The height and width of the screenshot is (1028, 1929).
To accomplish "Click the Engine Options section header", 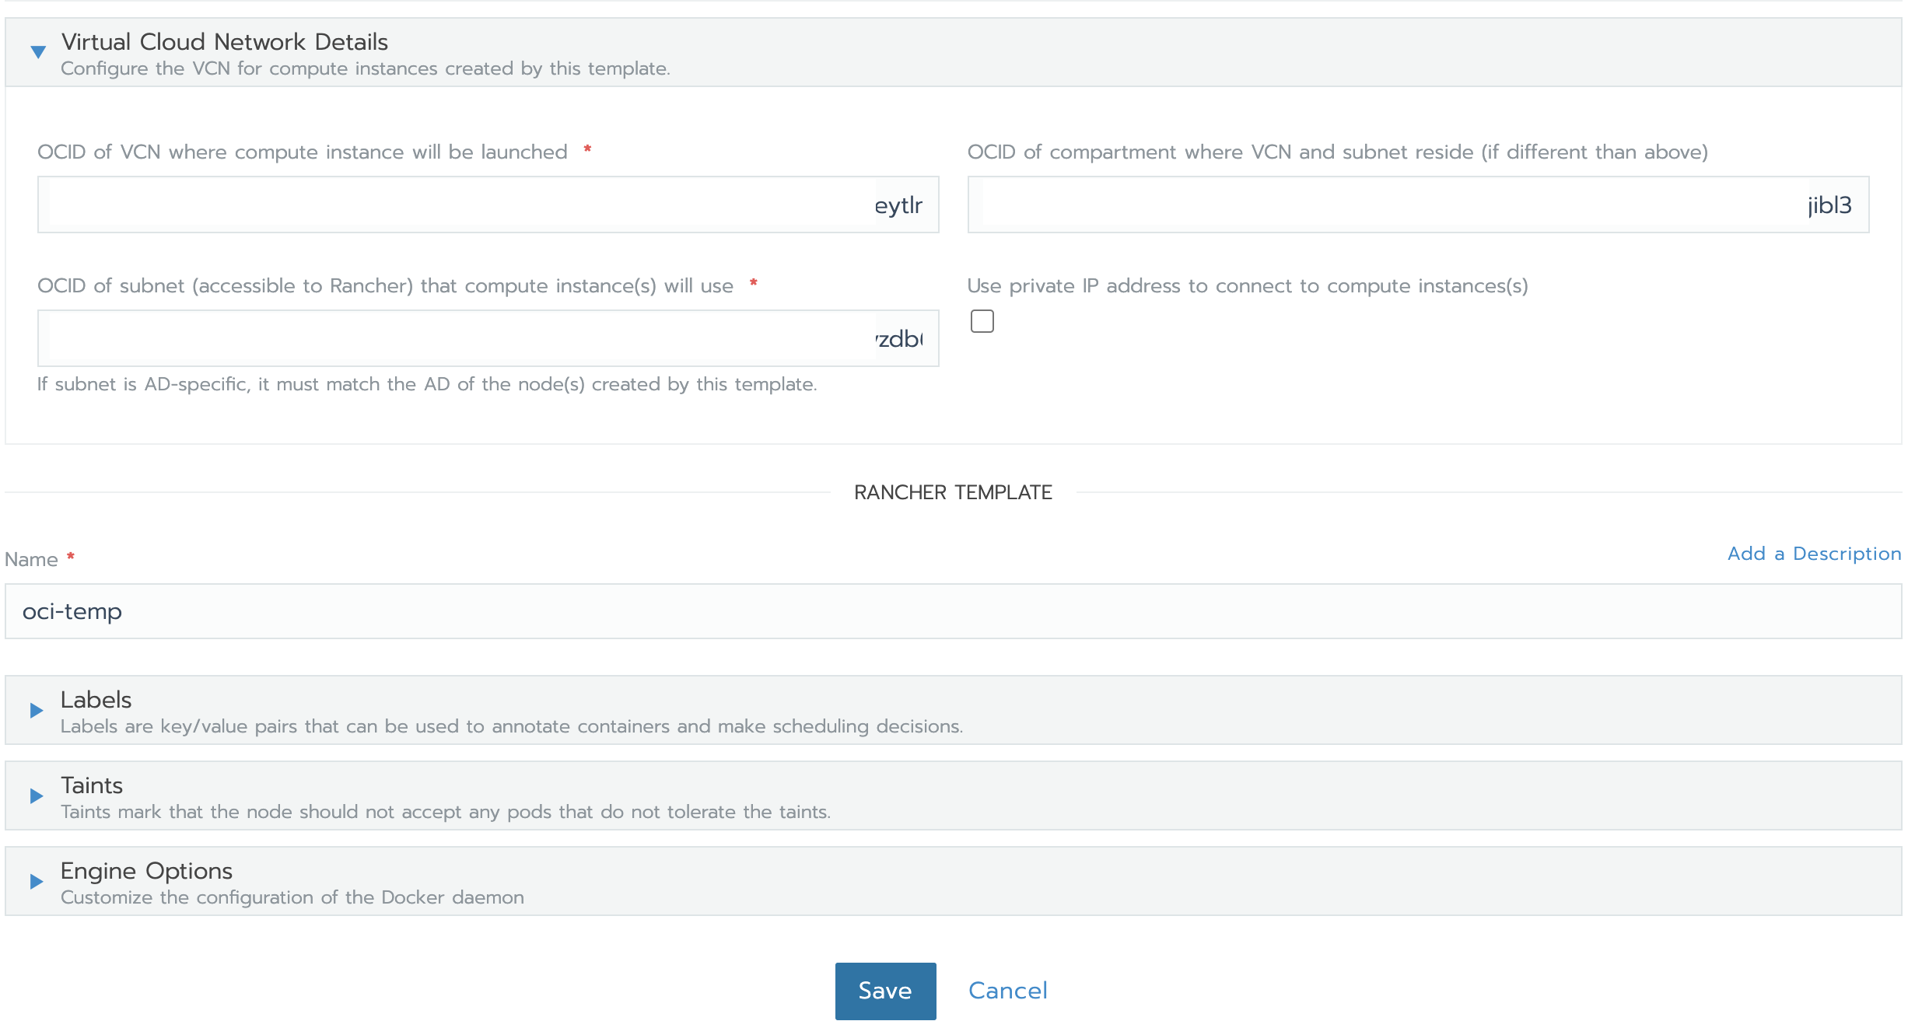I will (146, 870).
